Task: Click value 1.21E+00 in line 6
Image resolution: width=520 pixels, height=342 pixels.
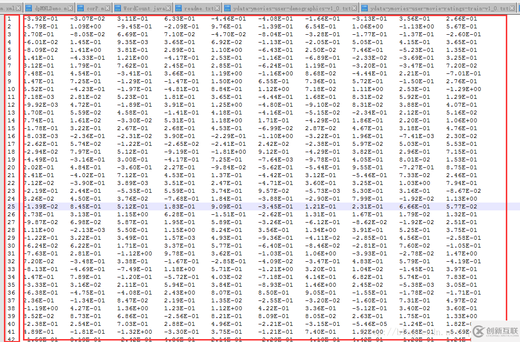Action: pos(133,58)
